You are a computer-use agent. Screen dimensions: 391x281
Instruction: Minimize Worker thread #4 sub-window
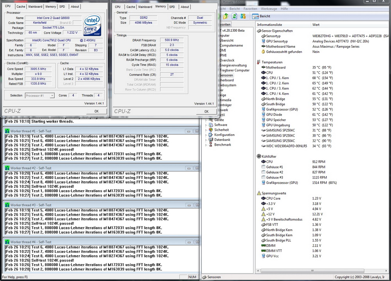[189, 242]
